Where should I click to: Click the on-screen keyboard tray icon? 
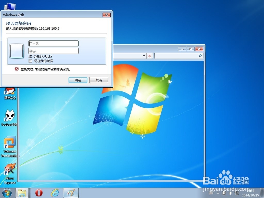[211, 193]
